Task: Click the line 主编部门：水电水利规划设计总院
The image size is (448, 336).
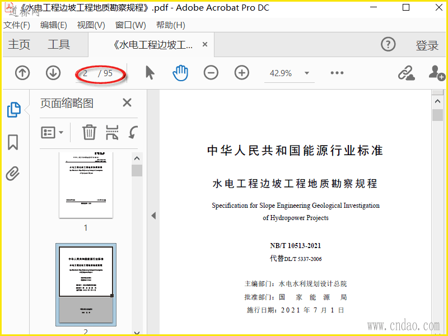Action: 296,284
